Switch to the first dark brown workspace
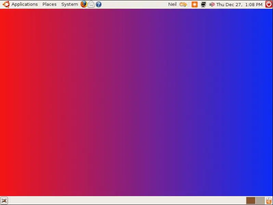Image resolution: width=273 pixels, height=205 pixels. (250, 201)
